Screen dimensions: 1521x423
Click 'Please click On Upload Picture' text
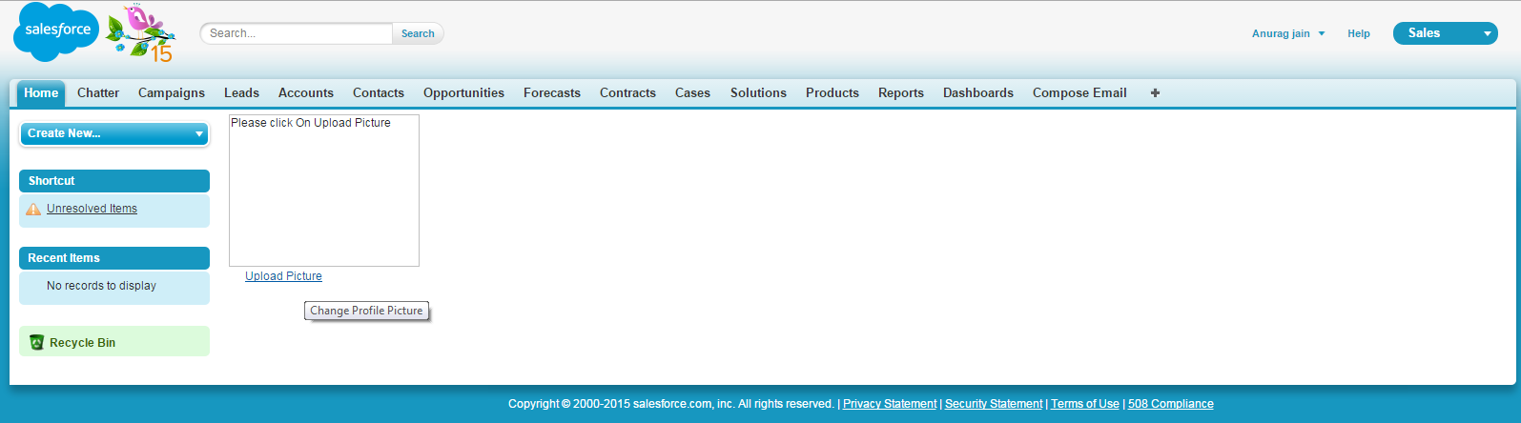coord(311,123)
